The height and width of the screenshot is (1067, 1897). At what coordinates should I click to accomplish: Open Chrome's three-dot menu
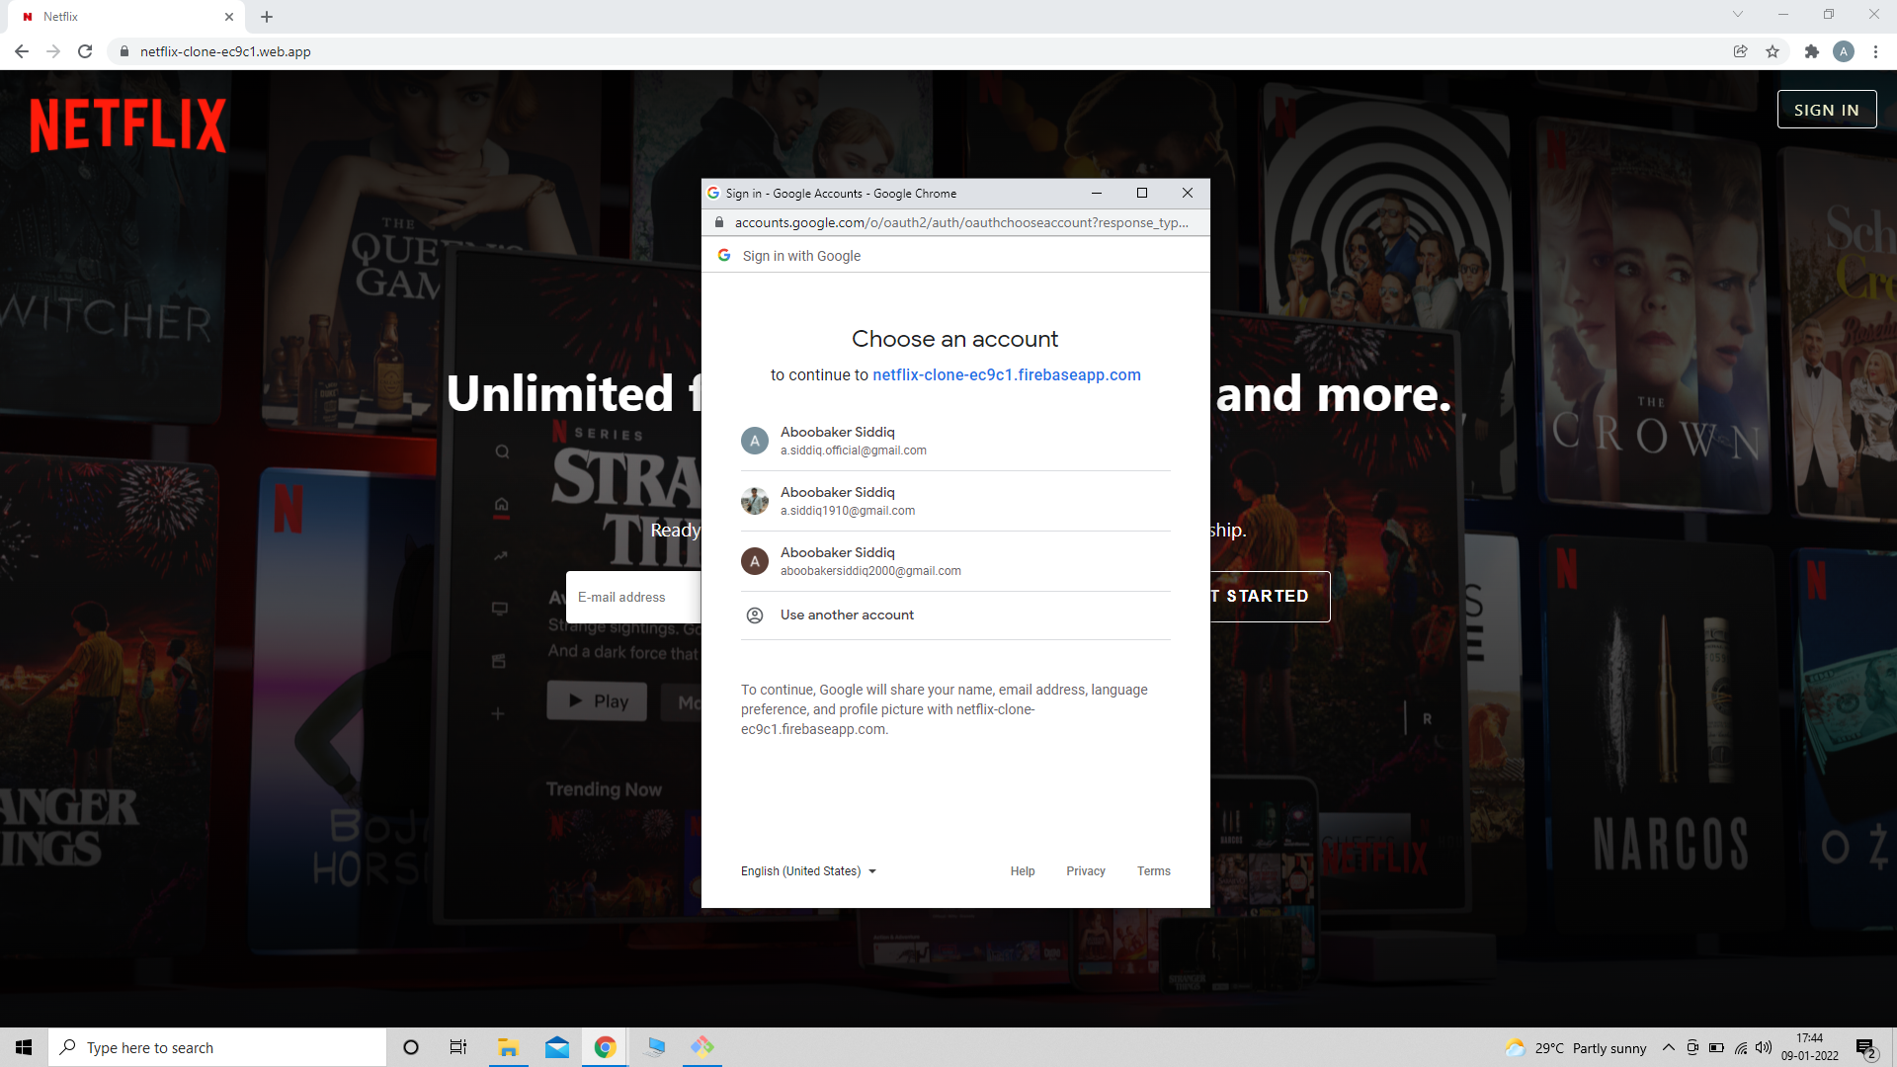click(1876, 51)
